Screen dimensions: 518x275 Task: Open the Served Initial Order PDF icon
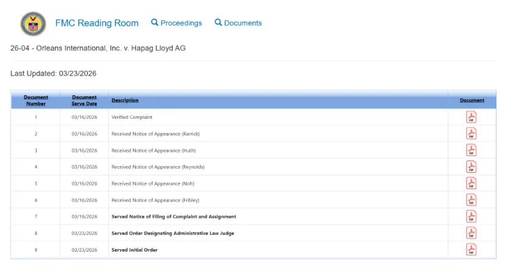coord(471,250)
